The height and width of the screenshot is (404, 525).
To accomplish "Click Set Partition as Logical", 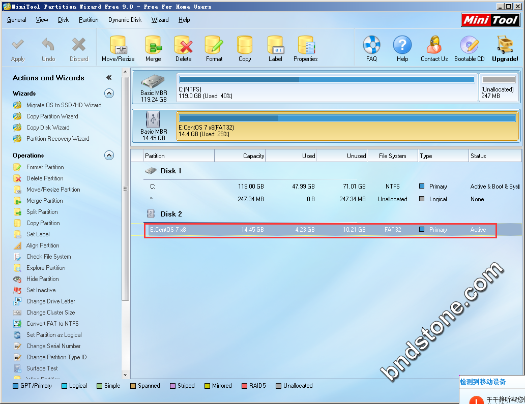I will click(54, 335).
